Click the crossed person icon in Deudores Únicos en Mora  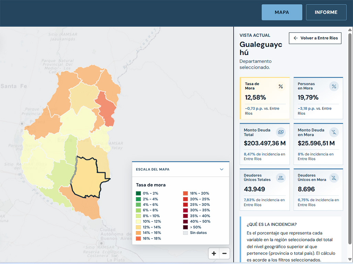point(334,178)
